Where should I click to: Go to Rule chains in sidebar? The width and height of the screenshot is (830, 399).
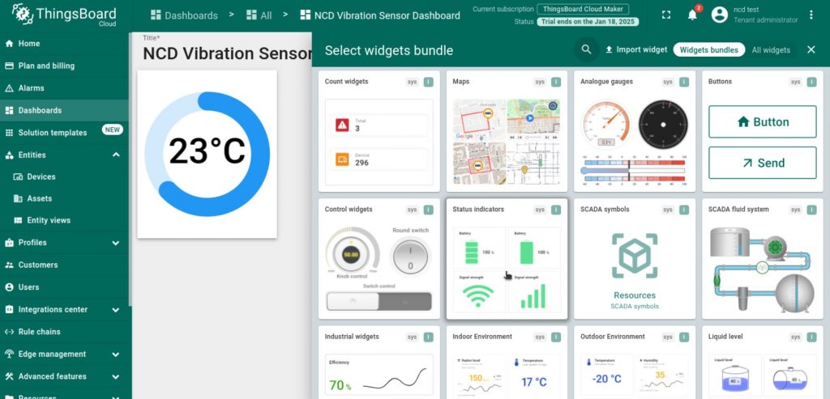39,332
